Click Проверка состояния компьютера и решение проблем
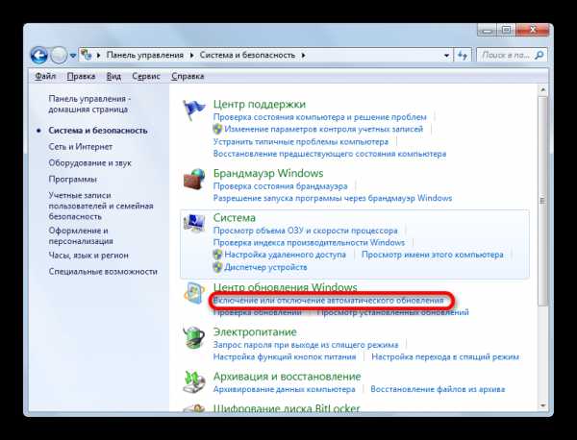This screenshot has width=577, height=440. coord(320,117)
